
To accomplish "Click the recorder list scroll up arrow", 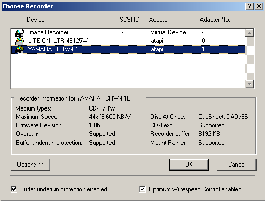I will tap(250, 33).
